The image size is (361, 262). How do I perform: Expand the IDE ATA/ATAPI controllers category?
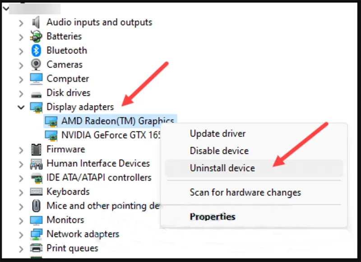click(21, 178)
